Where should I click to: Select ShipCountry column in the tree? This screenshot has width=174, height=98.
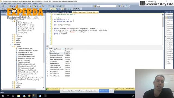click(x=27, y=74)
